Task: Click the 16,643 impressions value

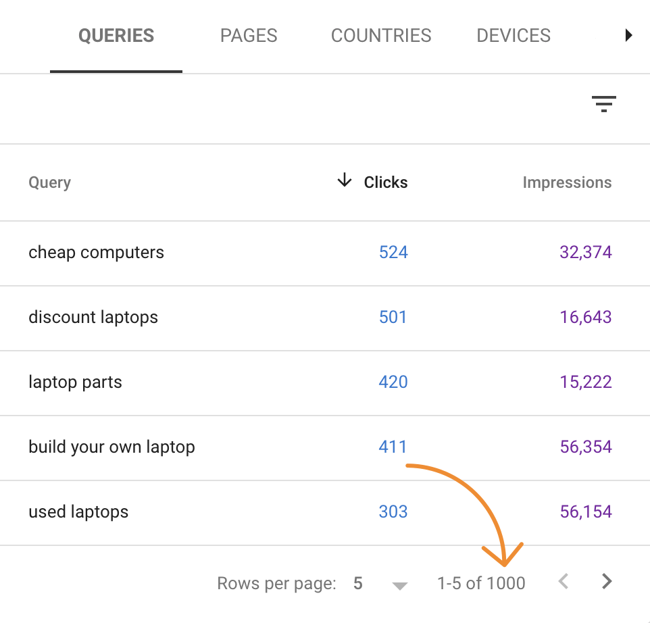Action: pyautogui.click(x=586, y=317)
